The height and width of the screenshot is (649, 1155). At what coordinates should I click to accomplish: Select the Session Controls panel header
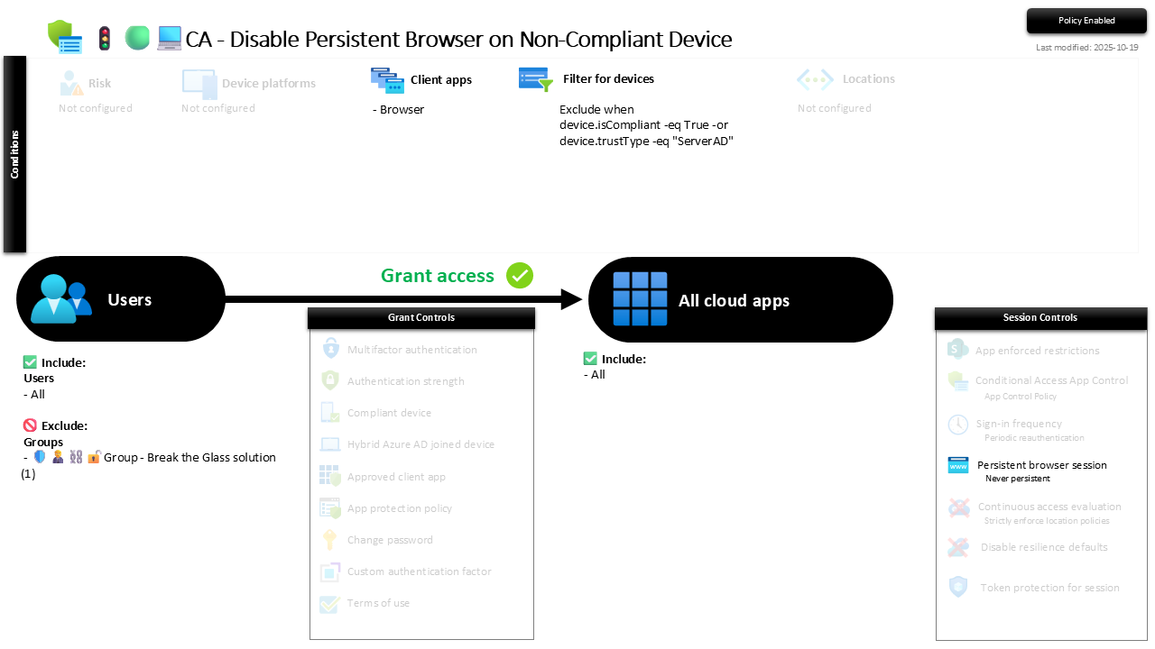click(1040, 318)
